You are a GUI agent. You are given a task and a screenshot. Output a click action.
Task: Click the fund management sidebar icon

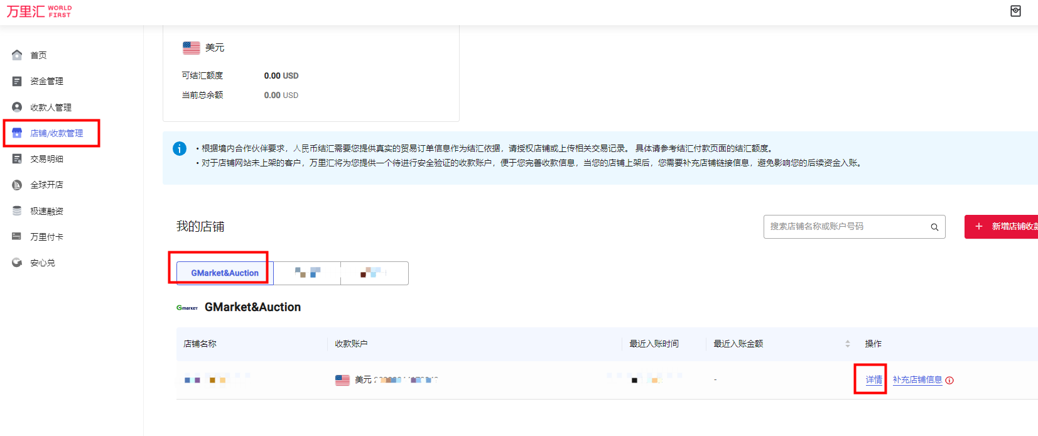coord(17,81)
